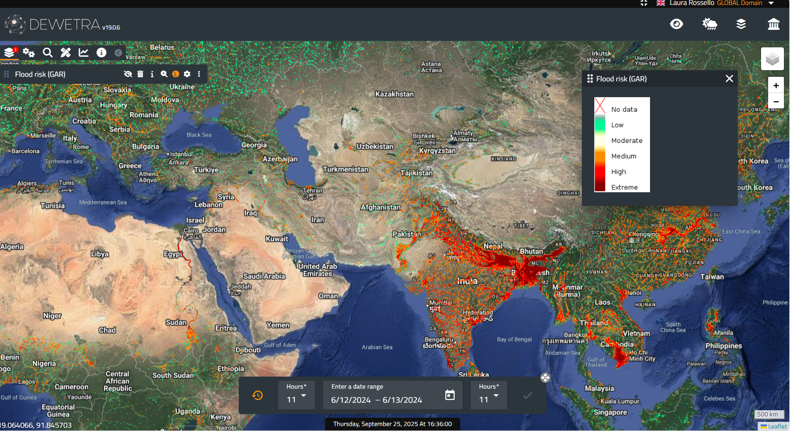Open the weather forecast layers icon
The width and height of the screenshot is (791, 431).
point(709,24)
